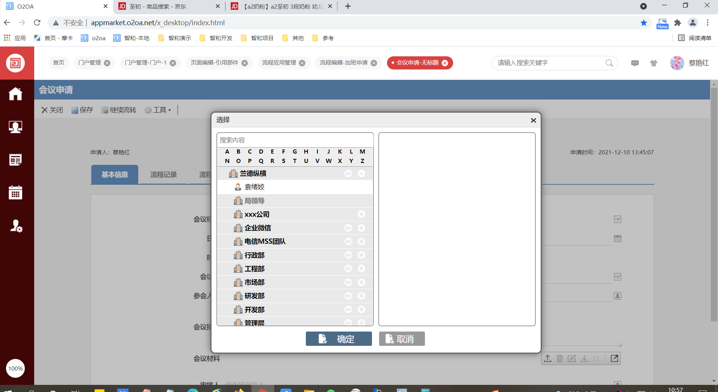Add 行政部 using the plus icon
Screen dimensions: 718x392
click(x=361, y=255)
